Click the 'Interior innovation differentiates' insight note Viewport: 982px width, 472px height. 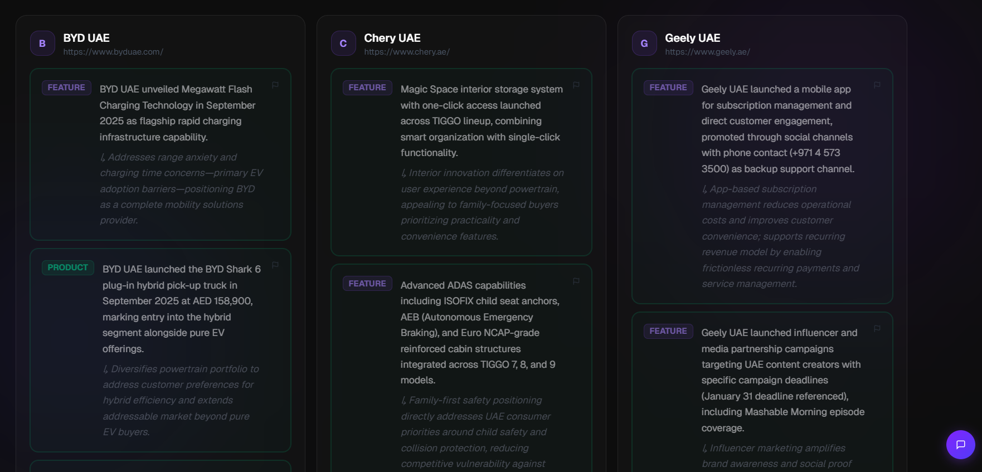(482, 205)
